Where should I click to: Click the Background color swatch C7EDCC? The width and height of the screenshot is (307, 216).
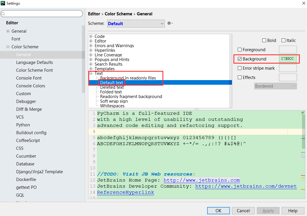pyautogui.click(x=288, y=59)
